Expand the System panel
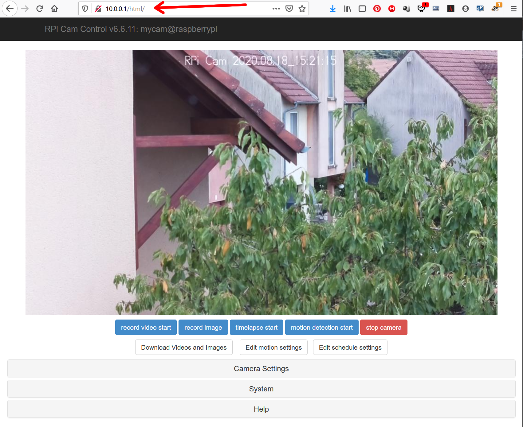Viewport: 523px width, 427px height. [x=261, y=389]
